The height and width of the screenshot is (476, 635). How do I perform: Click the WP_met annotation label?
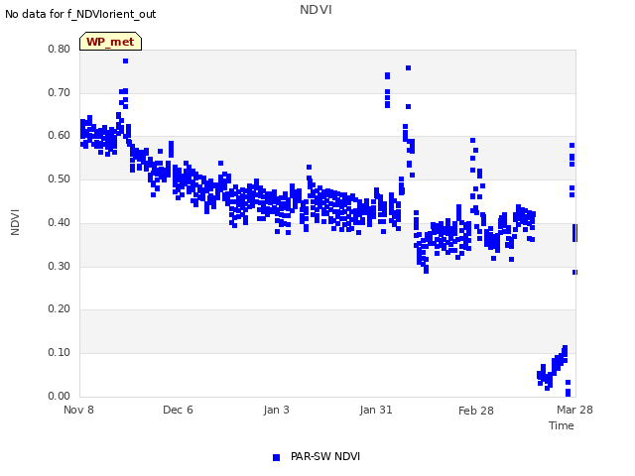click(110, 42)
